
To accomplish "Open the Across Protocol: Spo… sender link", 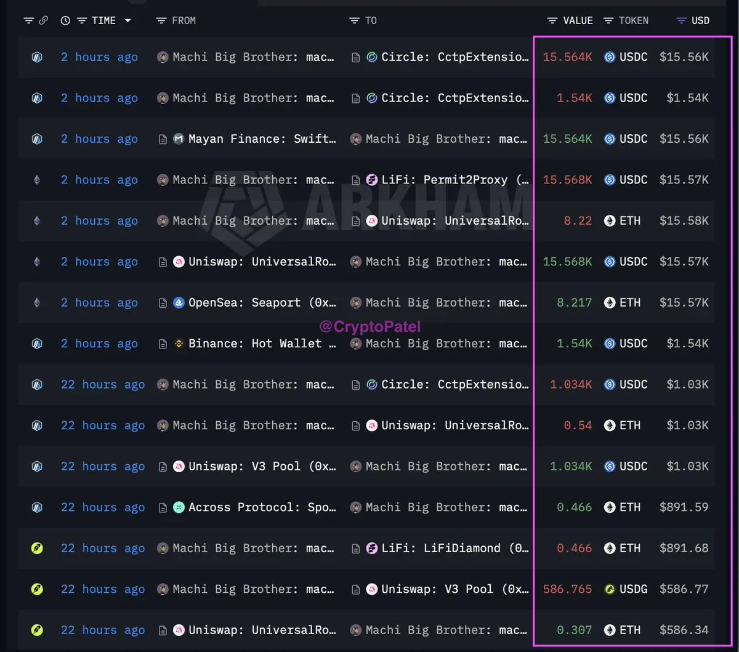I will pos(262,507).
